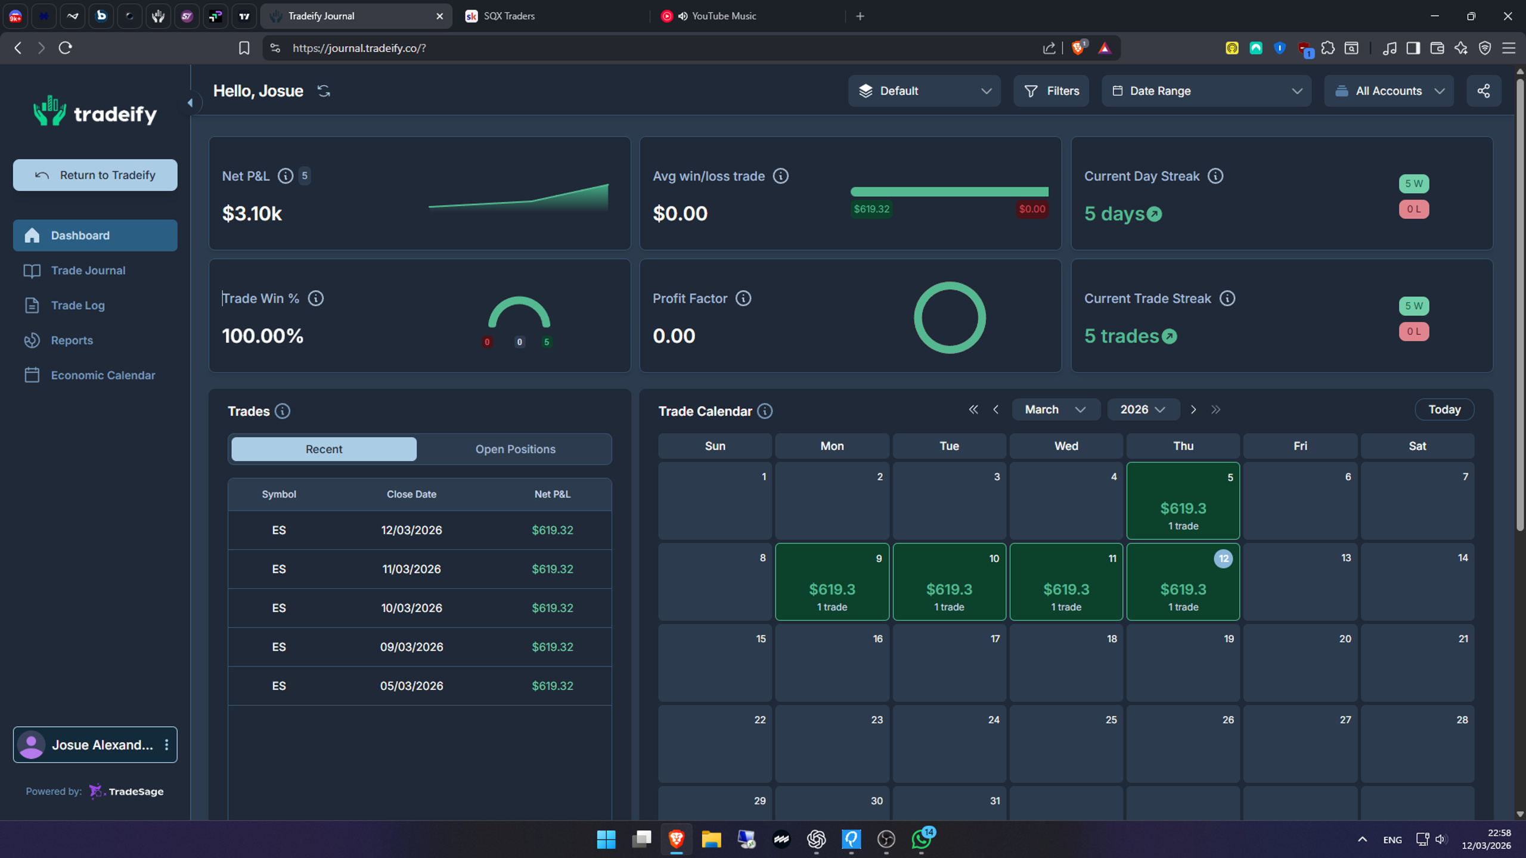Screen dimensions: 1526x858
Task: Switch to the Open Positions tab
Action: [515, 449]
